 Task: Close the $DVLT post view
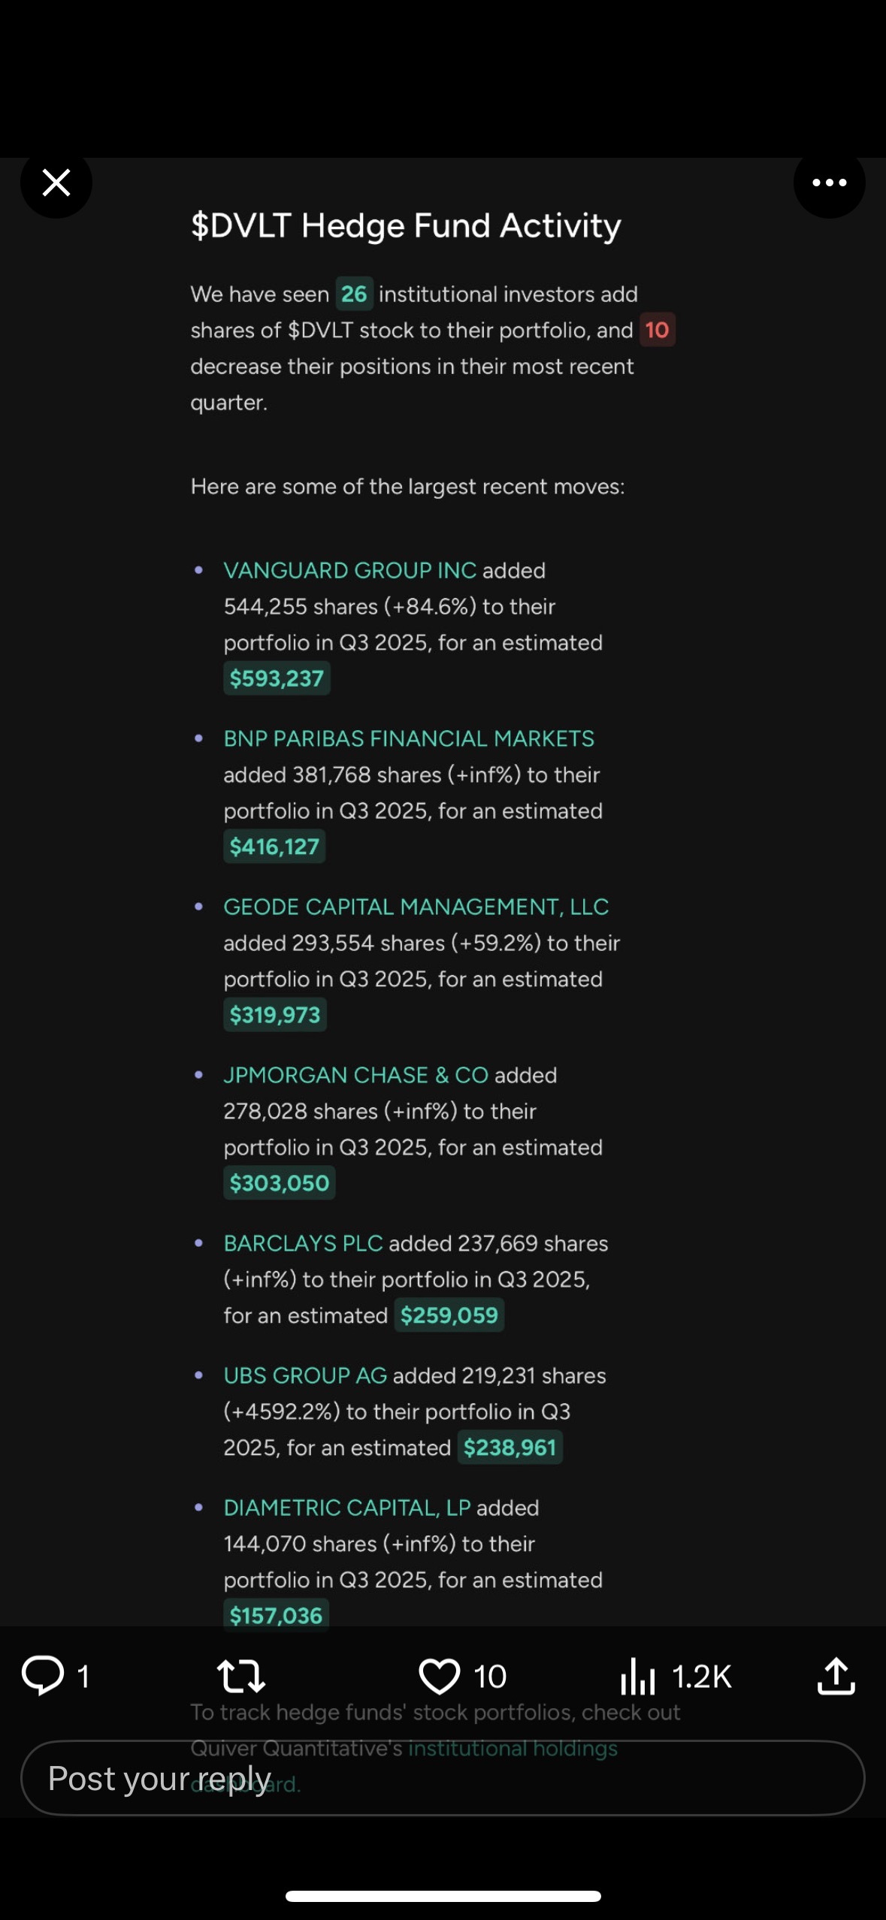56,183
